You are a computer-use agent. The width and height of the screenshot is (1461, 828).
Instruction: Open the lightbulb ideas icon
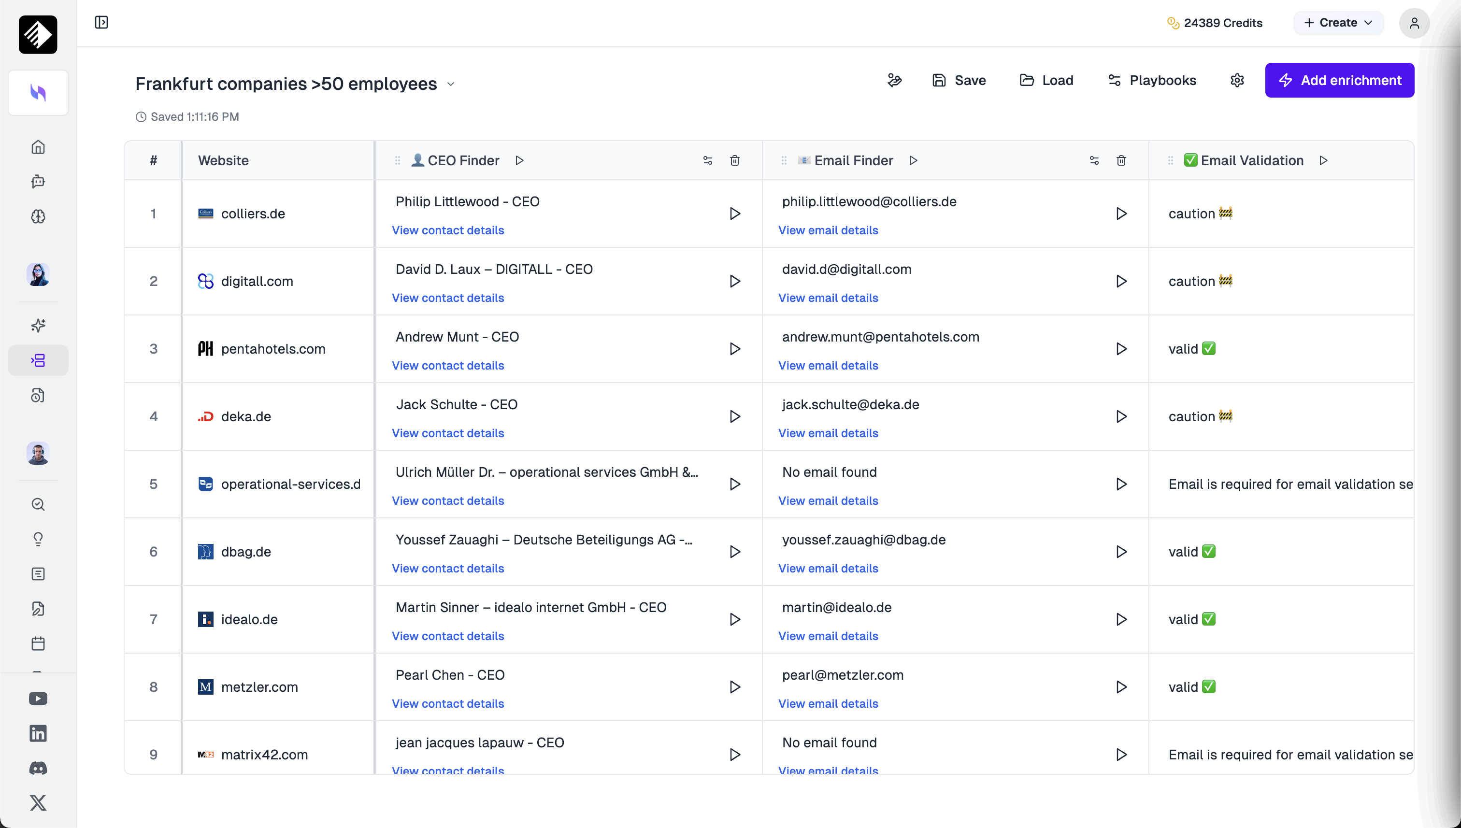tap(38, 539)
